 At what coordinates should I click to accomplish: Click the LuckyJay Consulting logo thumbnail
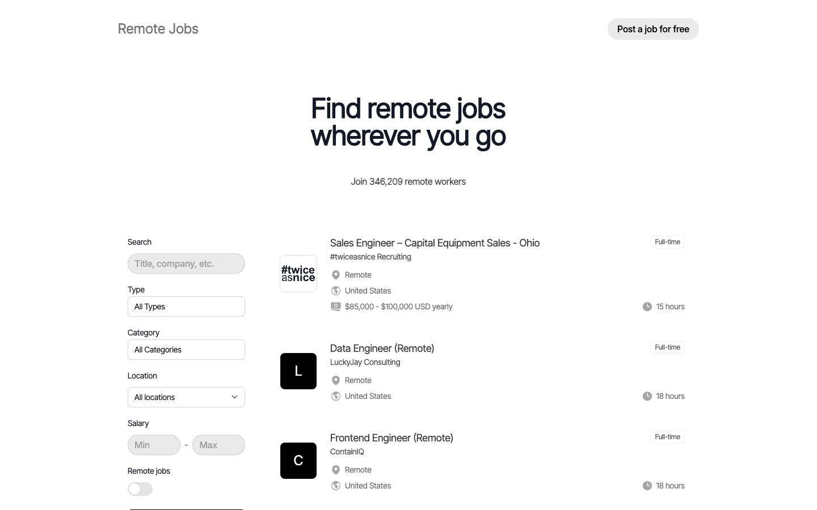[298, 371]
